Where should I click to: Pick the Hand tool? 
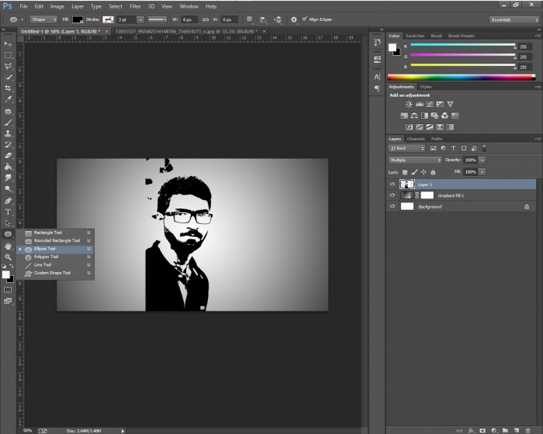9,246
